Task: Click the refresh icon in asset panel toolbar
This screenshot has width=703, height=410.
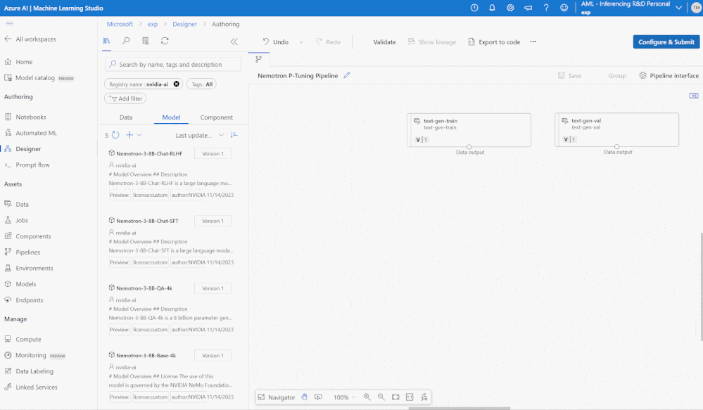Action: coord(165,41)
